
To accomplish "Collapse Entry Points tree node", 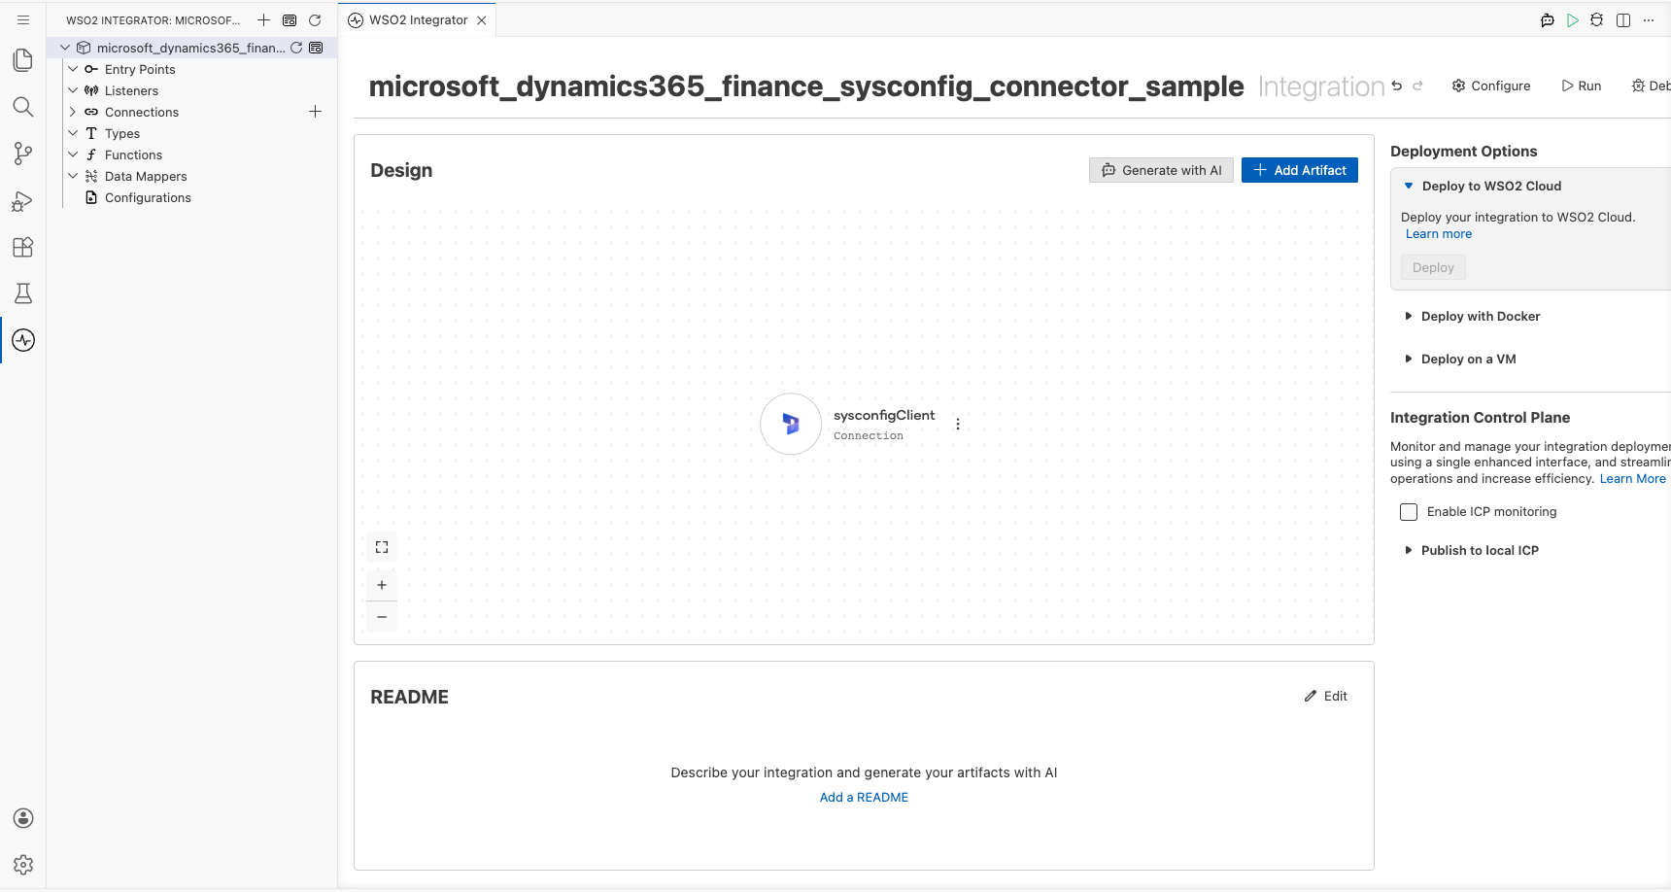I will 73,69.
